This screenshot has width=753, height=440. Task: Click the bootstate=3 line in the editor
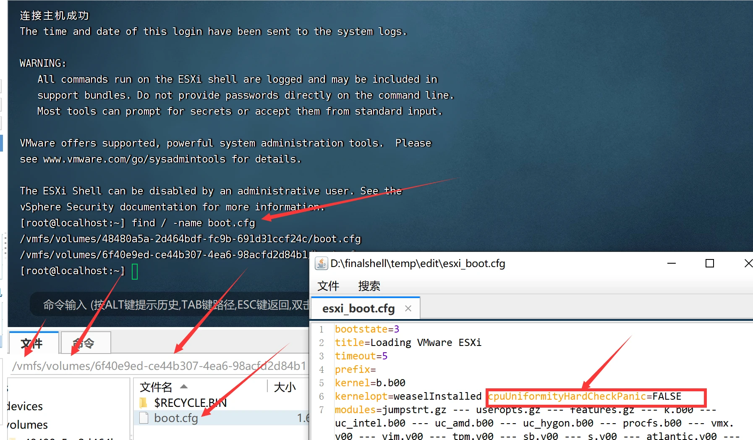pyautogui.click(x=367, y=329)
